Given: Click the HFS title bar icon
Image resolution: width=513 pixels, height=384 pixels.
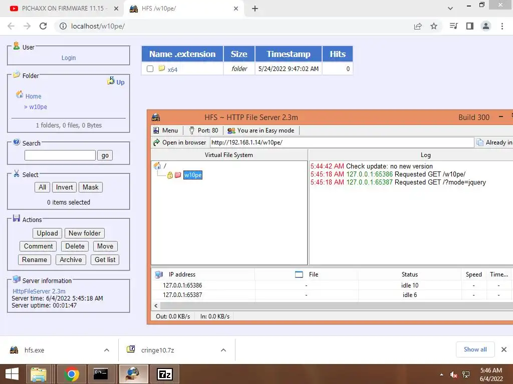Looking at the screenshot, I should coord(156,117).
